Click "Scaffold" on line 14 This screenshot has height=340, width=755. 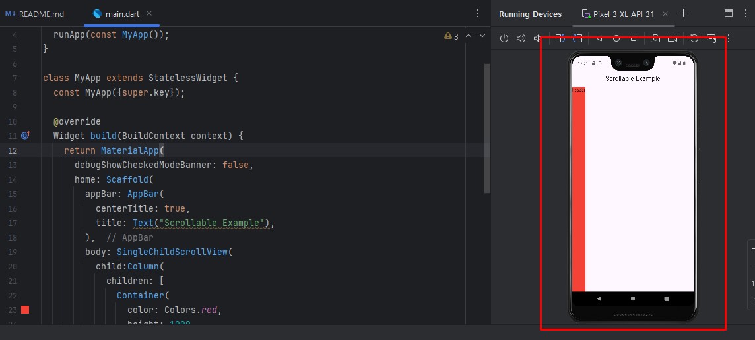[127, 179]
